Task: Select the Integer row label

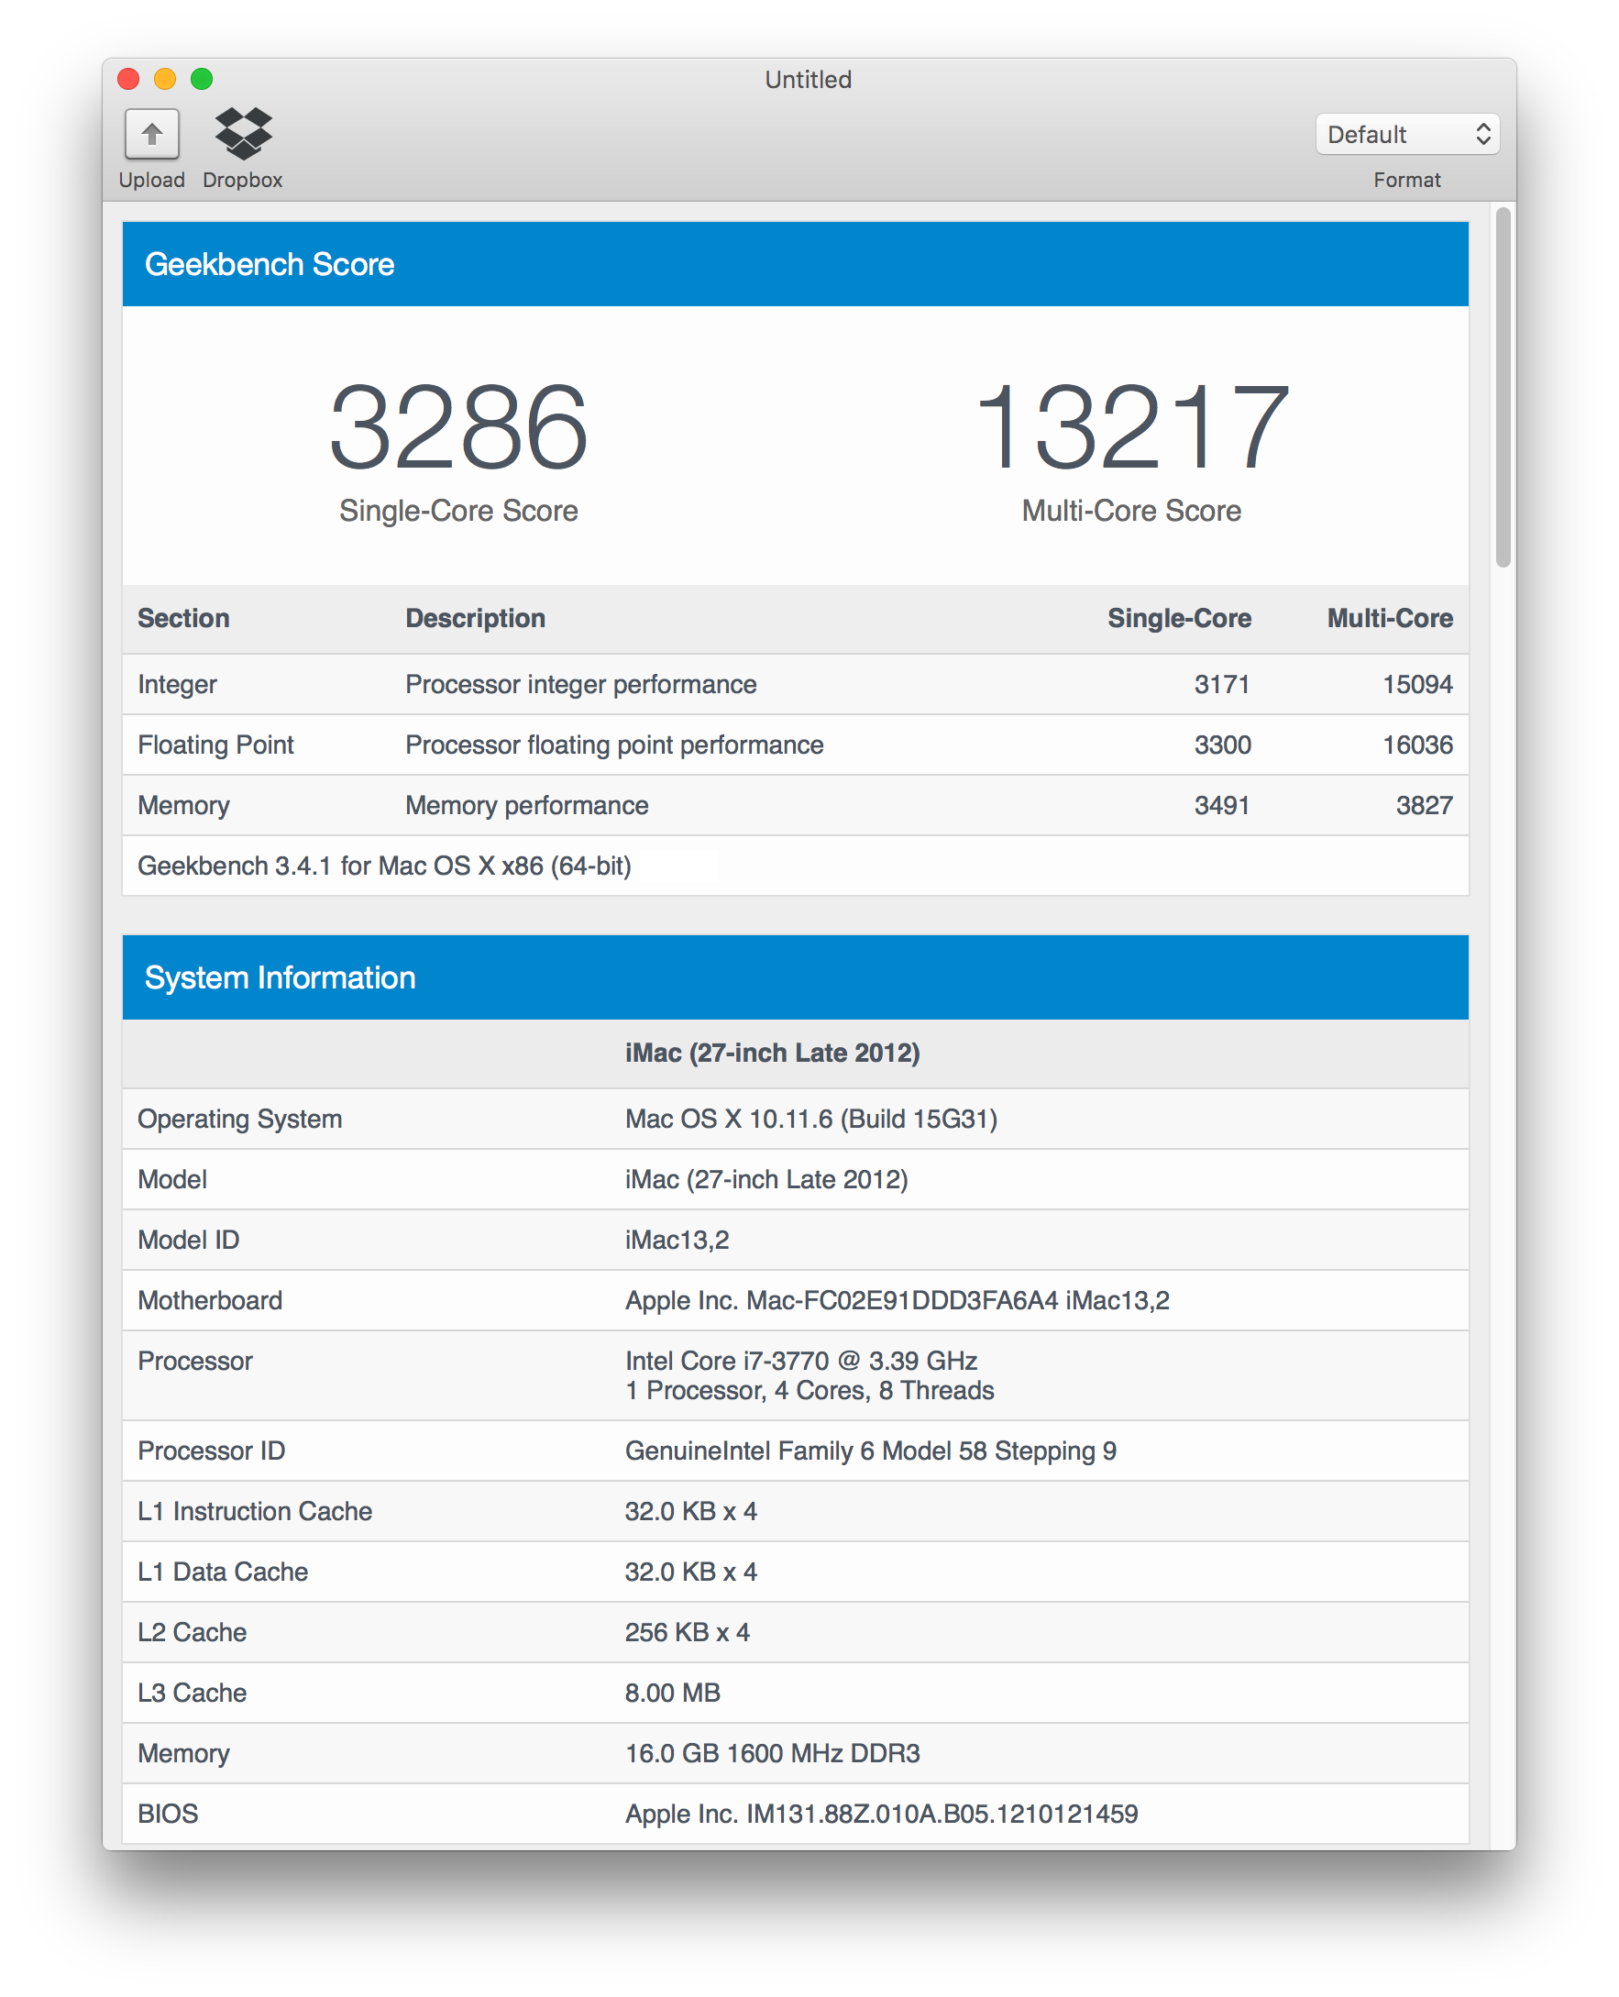Action: (x=177, y=685)
